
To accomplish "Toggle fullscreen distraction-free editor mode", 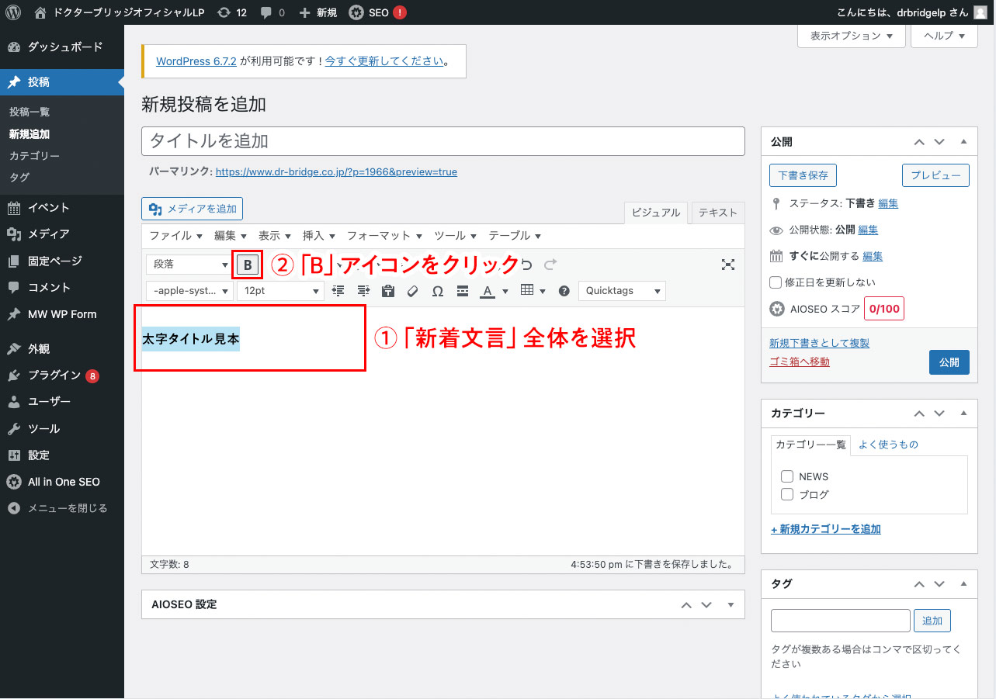I will click(x=728, y=265).
